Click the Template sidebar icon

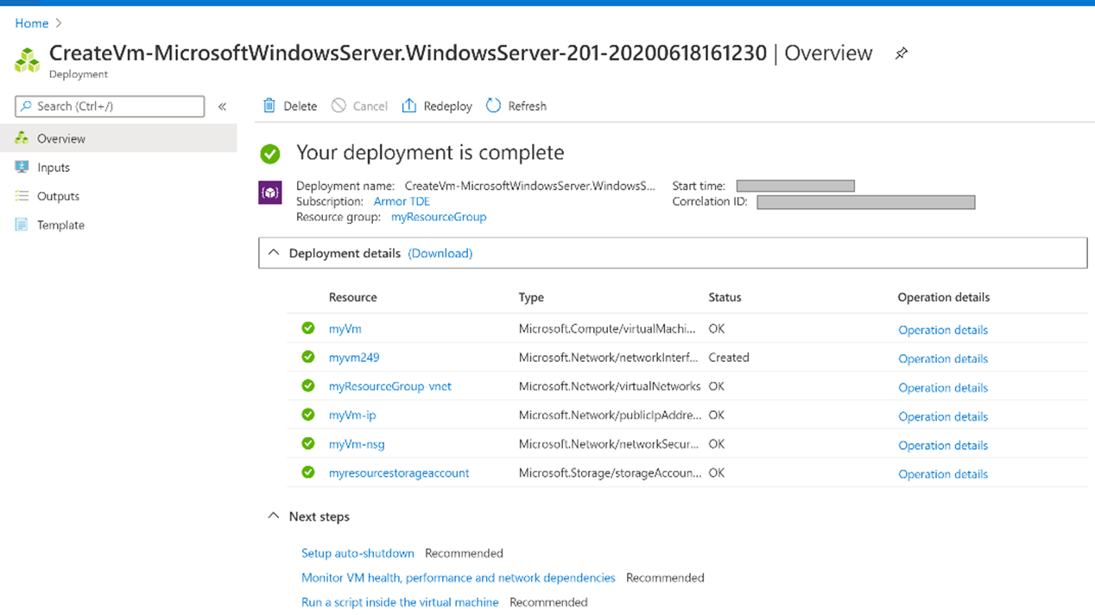pyautogui.click(x=22, y=225)
